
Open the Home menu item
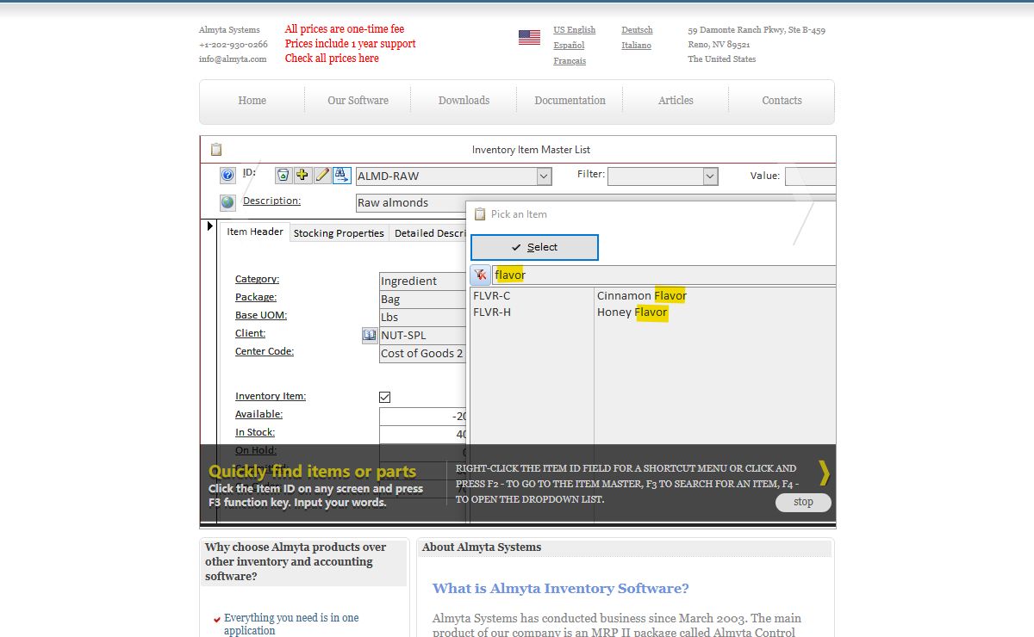(252, 101)
